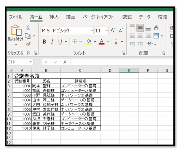The height and width of the screenshot is (154, 182).
Task: Click the Select All corner triangle
Action: coord(10,70)
